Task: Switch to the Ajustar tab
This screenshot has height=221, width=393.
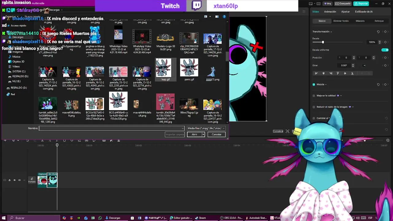Action: point(345,12)
